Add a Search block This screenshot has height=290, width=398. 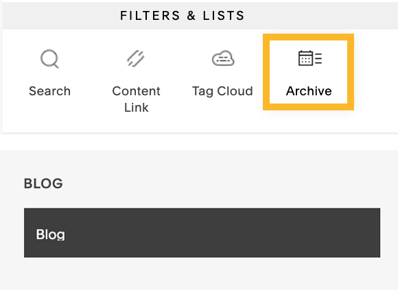[49, 73]
